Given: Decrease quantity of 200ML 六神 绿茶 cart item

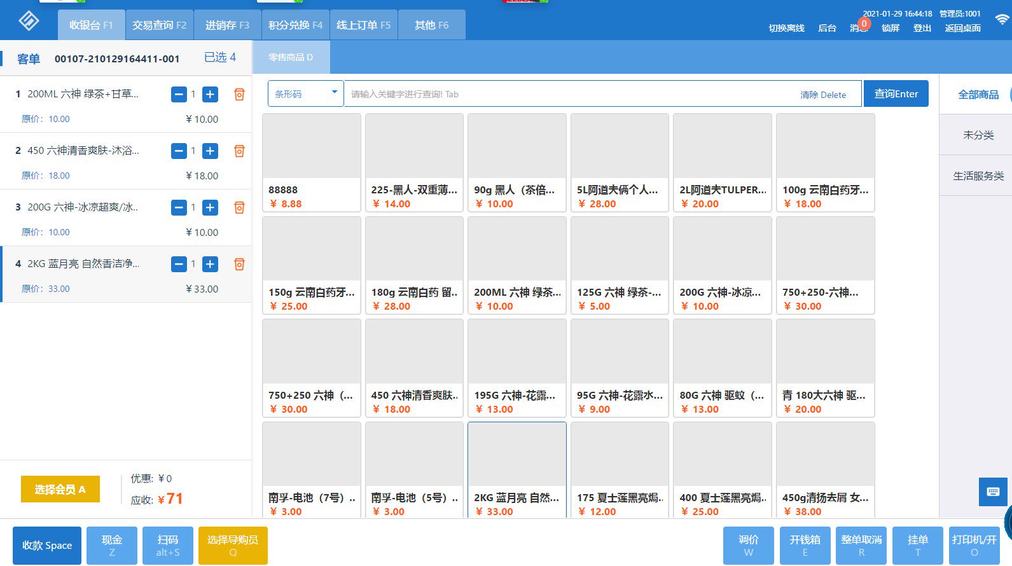Looking at the screenshot, I should (179, 95).
